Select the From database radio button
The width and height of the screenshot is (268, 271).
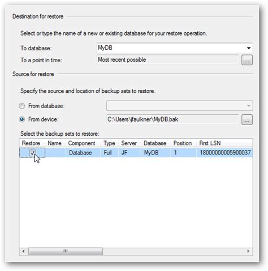22,106
